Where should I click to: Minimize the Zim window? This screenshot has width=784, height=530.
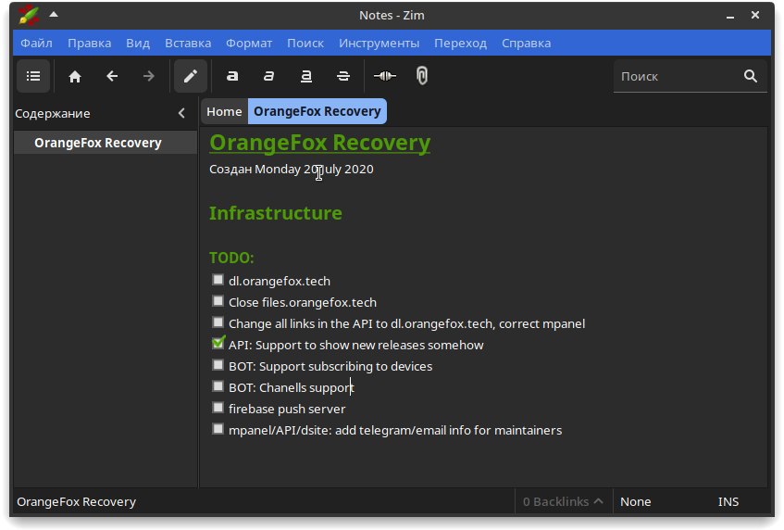click(730, 16)
